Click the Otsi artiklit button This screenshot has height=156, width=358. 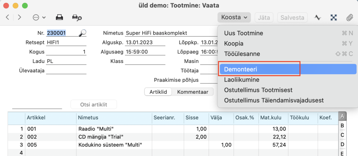click(x=94, y=105)
